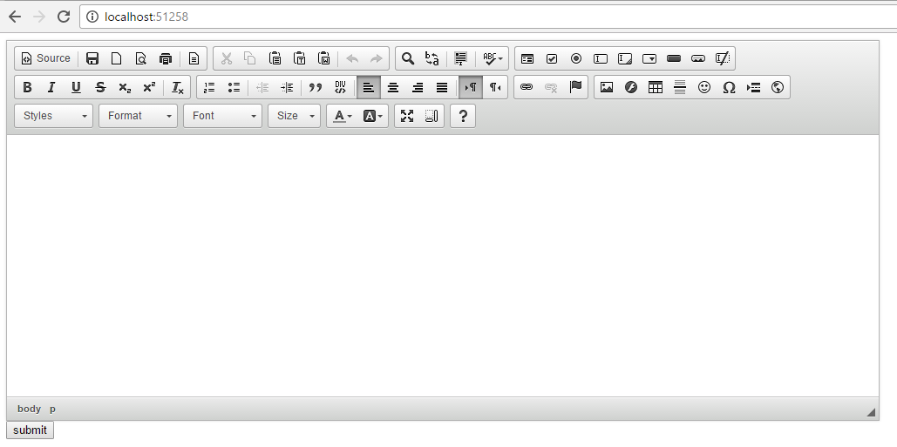Toggle Bold formatting

coord(27,87)
